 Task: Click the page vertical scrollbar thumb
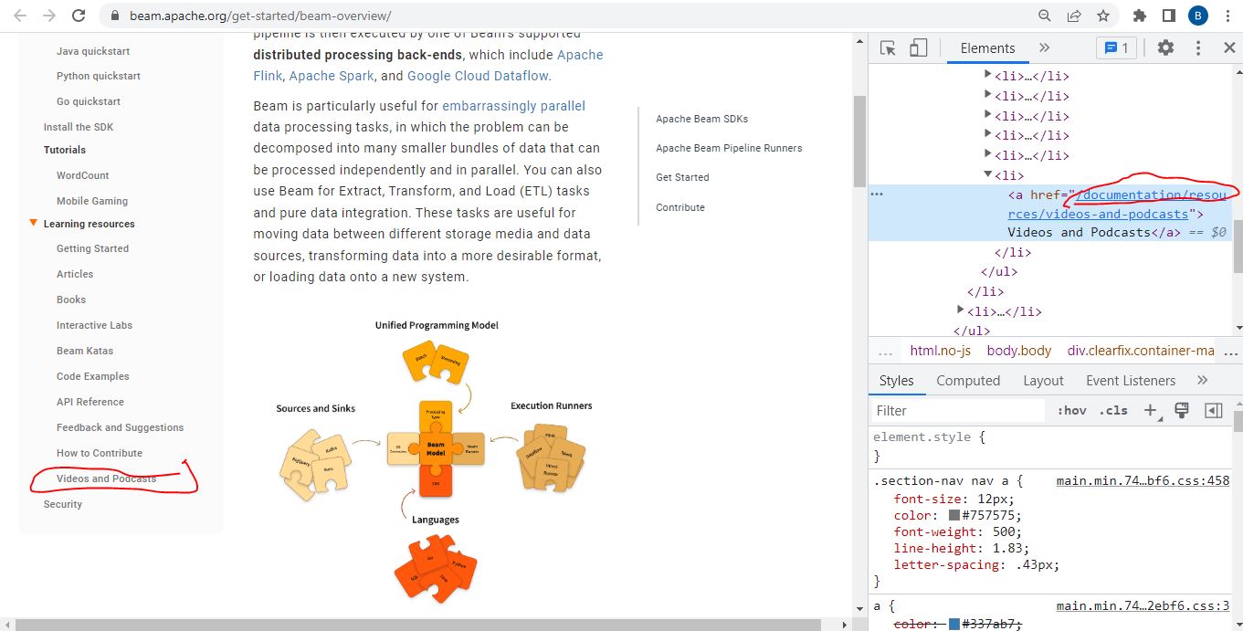(x=859, y=141)
